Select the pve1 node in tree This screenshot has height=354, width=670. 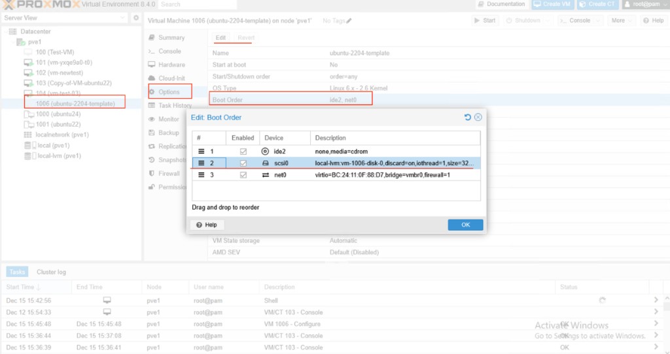34,42
